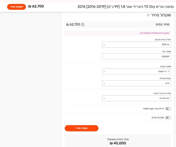Click the weighted price 45,000 result
The height and width of the screenshot is (147, 176).
[118, 143]
